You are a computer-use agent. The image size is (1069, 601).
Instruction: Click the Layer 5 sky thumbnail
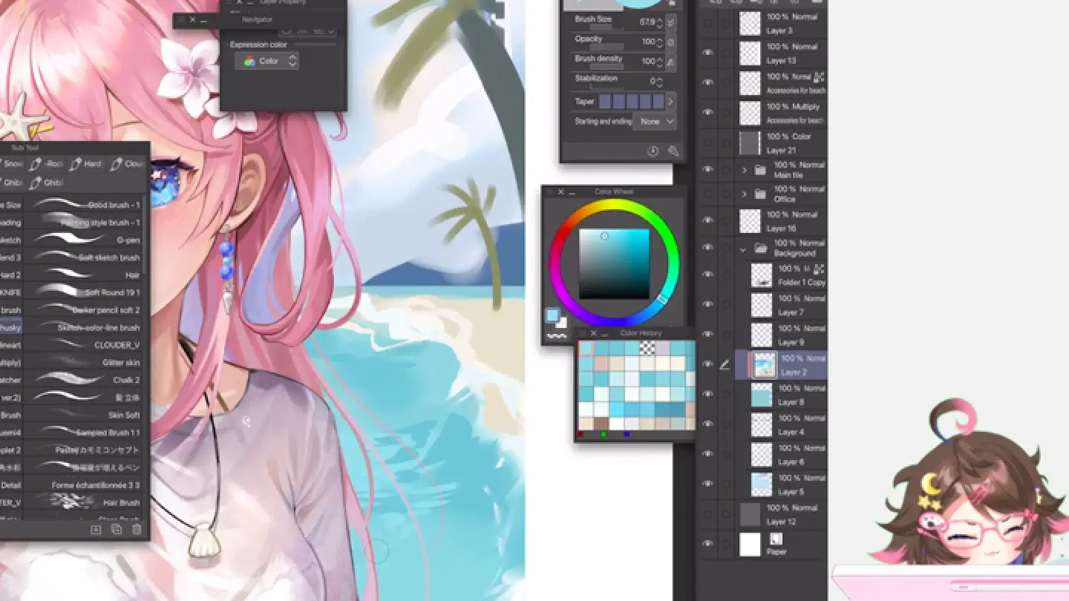762,485
